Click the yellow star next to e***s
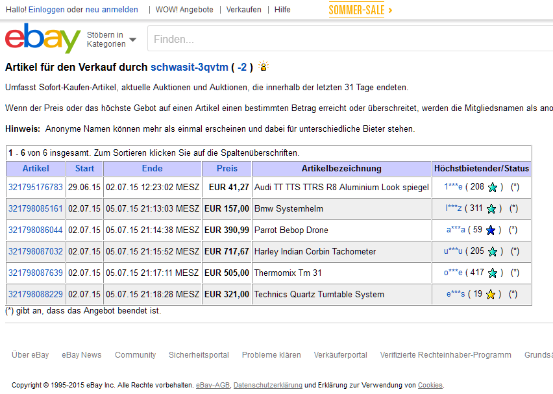Image resolution: width=553 pixels, height=394 pixels. (x=491, y=295)
